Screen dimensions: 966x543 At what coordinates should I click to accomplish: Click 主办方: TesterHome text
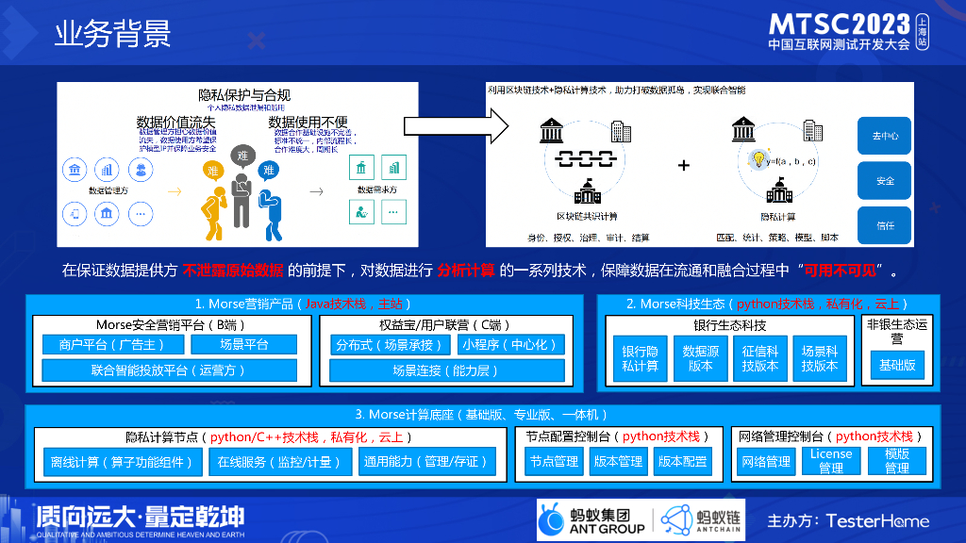click(848, 520)
